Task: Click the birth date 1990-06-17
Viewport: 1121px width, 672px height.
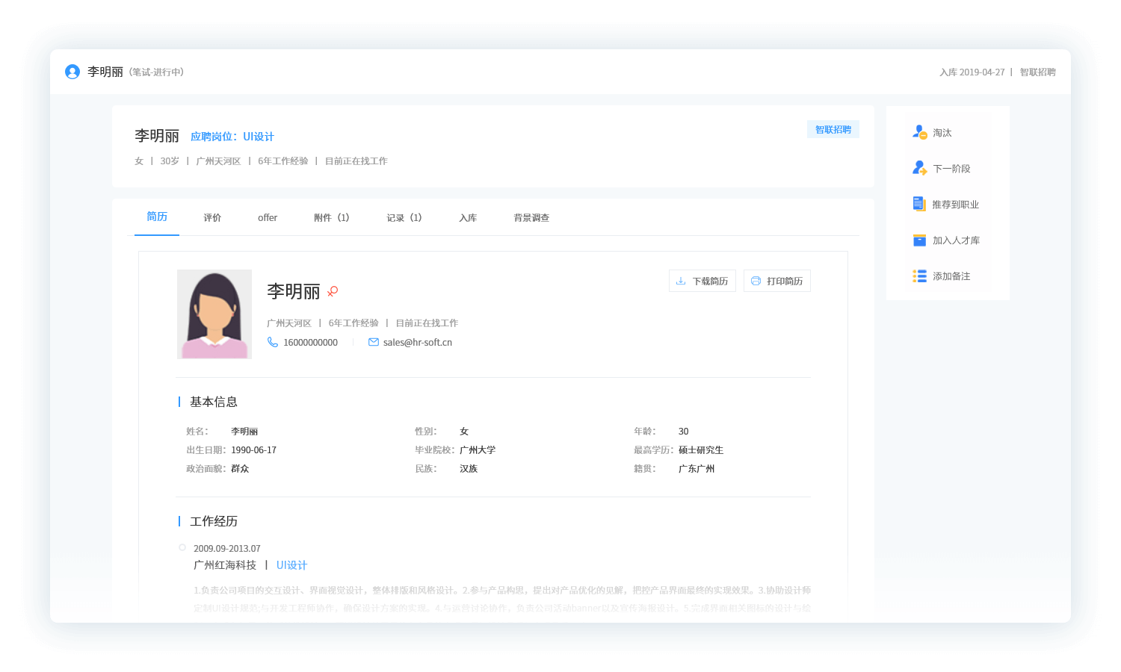Action: pos(253,450)
